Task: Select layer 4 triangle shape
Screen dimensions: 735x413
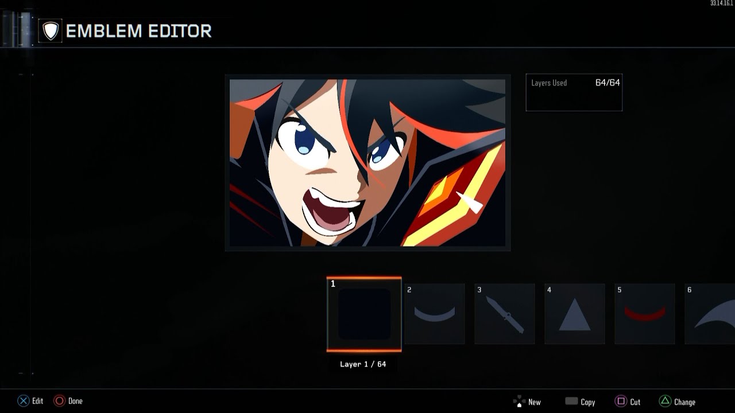Action: tap(574, 314)
